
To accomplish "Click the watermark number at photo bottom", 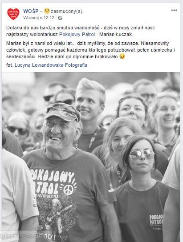I will pos(18,236).
